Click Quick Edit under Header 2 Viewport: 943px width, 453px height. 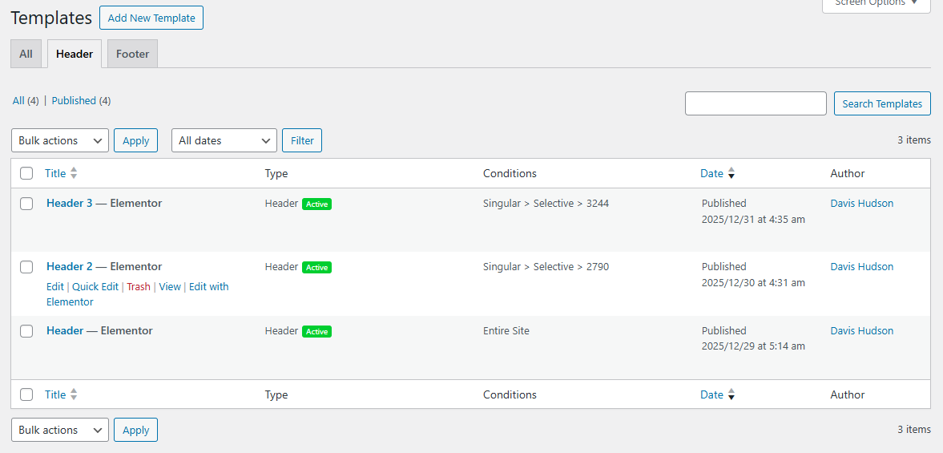pyautogui.click(x=95, y=286)
